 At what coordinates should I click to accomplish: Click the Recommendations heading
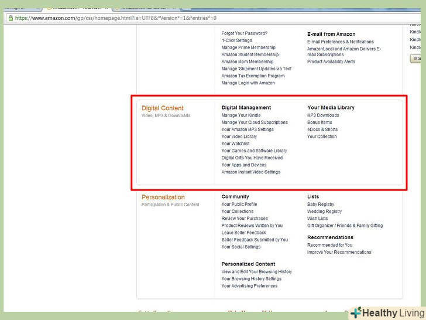(x=330, y=237)
